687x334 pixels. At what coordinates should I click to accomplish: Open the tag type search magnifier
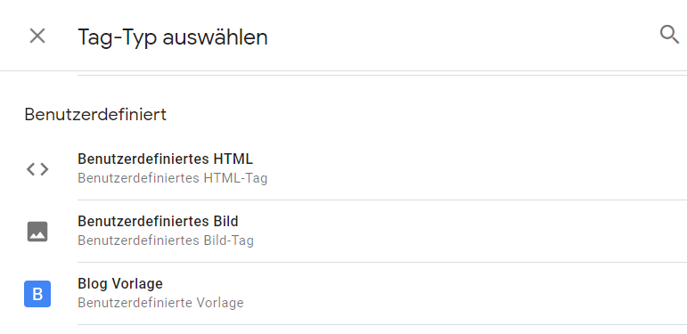click(669, 34)
